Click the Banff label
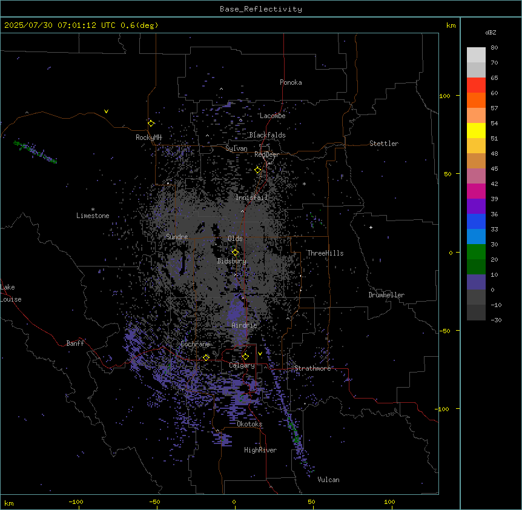 point(75,343)
